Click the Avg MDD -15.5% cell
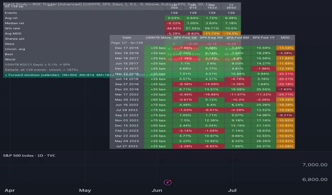This screenshot has height=195, width=332. 231,33
